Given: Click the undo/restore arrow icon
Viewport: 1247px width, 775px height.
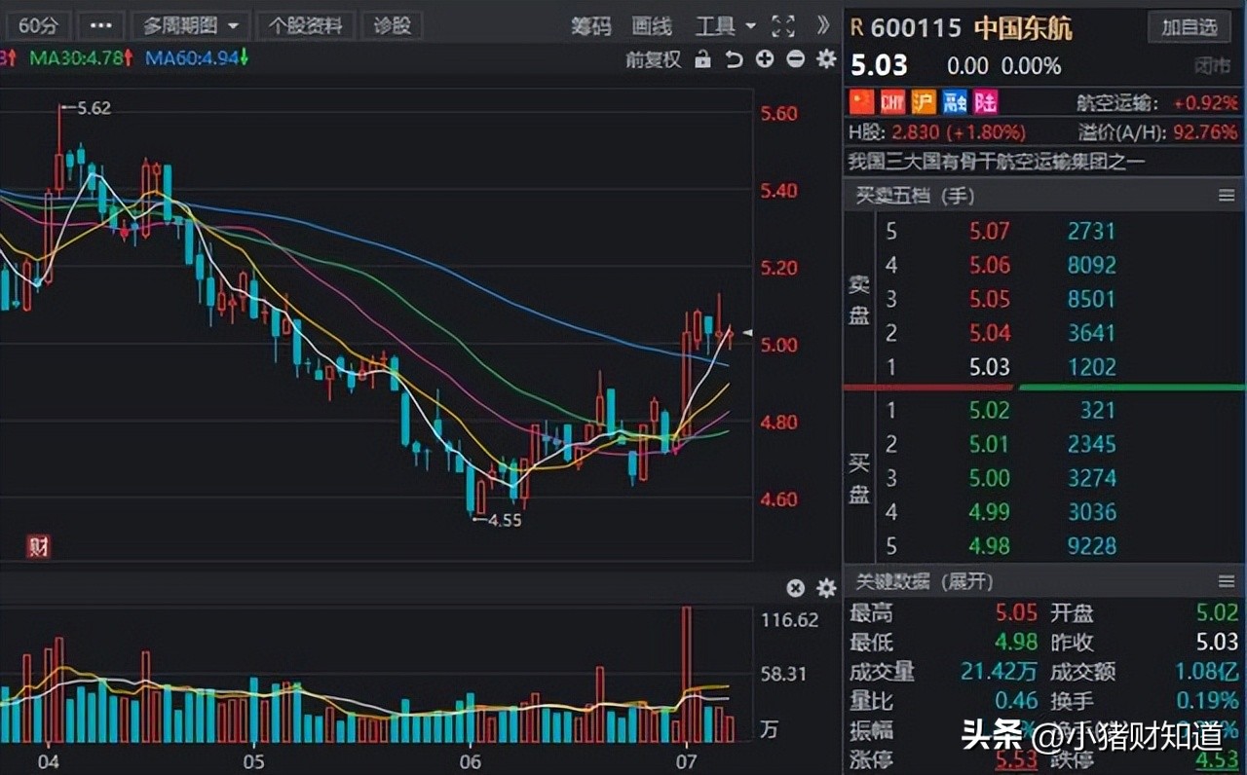Looking at the screenshot, I should point(734,59).
